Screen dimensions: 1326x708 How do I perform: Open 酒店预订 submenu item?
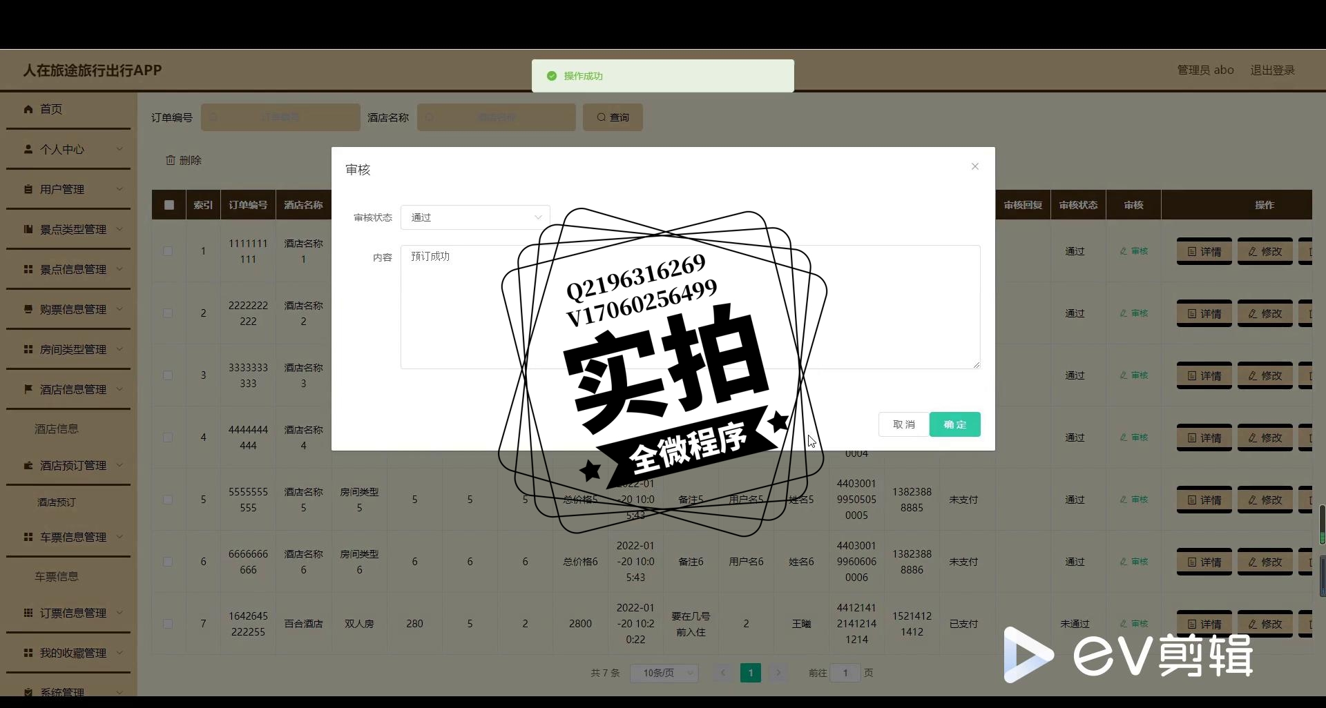point(57,502)
